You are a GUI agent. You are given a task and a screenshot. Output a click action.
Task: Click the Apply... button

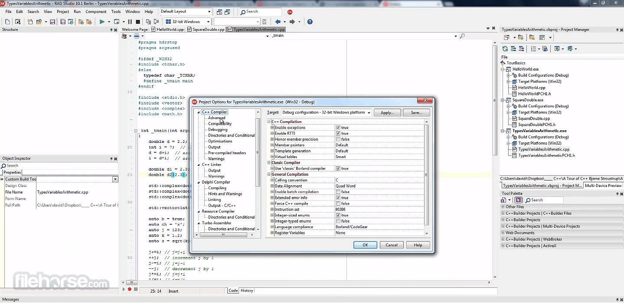coord(387,113)
